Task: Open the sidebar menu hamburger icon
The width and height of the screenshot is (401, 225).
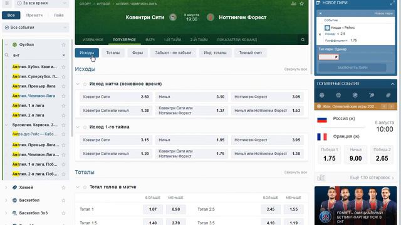Action: (x=7, y=3)
